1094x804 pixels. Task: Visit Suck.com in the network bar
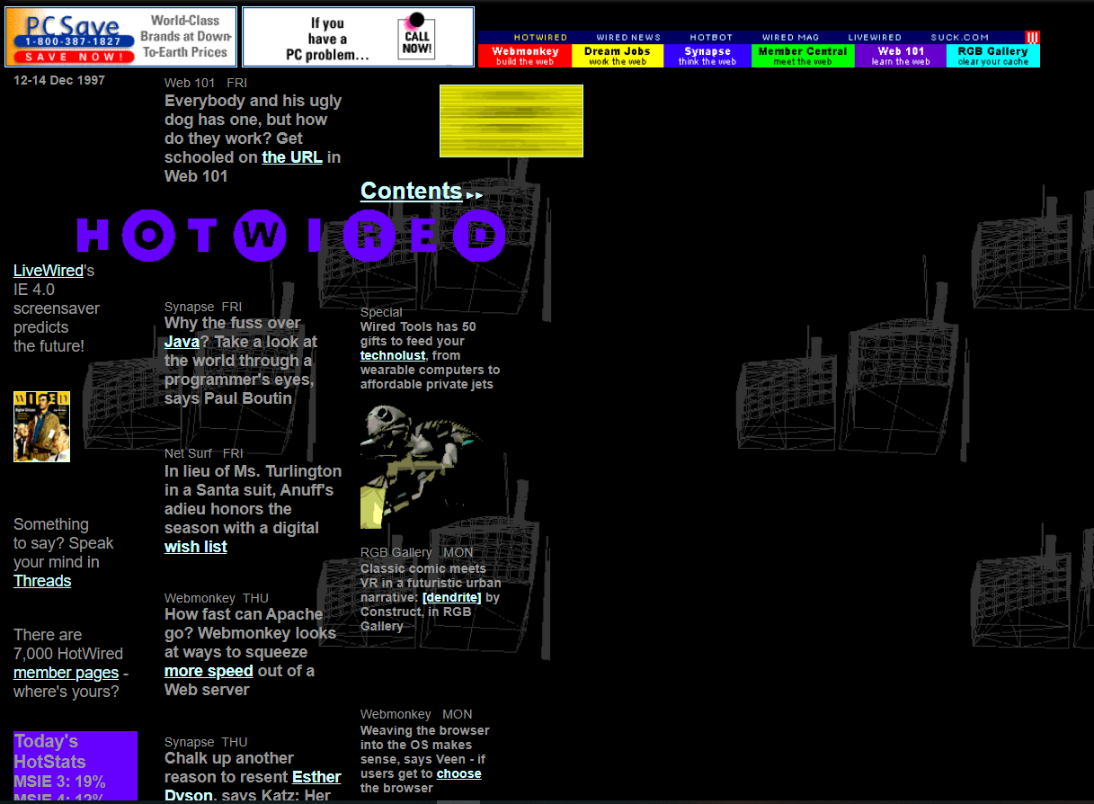pos(960,38)
